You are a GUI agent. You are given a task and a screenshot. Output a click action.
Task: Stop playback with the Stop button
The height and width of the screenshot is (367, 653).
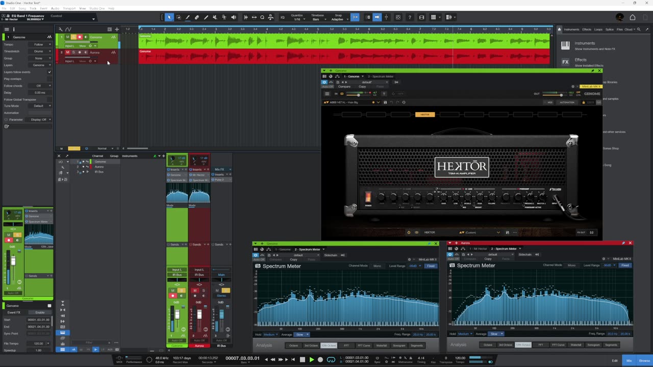coord(302,359)
